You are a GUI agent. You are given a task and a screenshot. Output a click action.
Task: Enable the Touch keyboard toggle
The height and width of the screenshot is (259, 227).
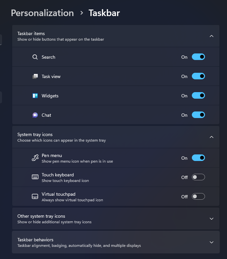coord(198,177)
